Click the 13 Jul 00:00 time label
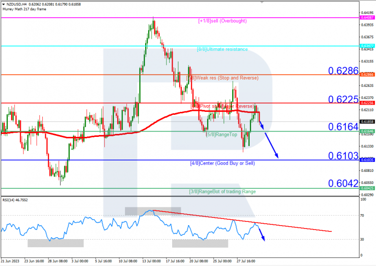The image size is (376, 266). click(x=151, y=261)
